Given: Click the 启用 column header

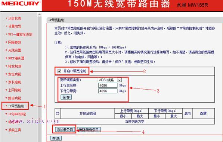Looking at the screenshot, I should [188, 113].
